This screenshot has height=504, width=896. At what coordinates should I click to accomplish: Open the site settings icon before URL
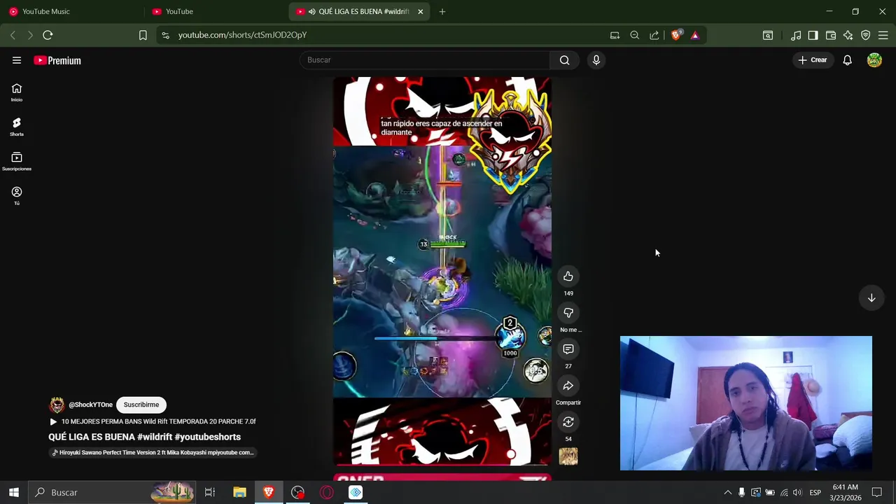[x=165, y=35]
